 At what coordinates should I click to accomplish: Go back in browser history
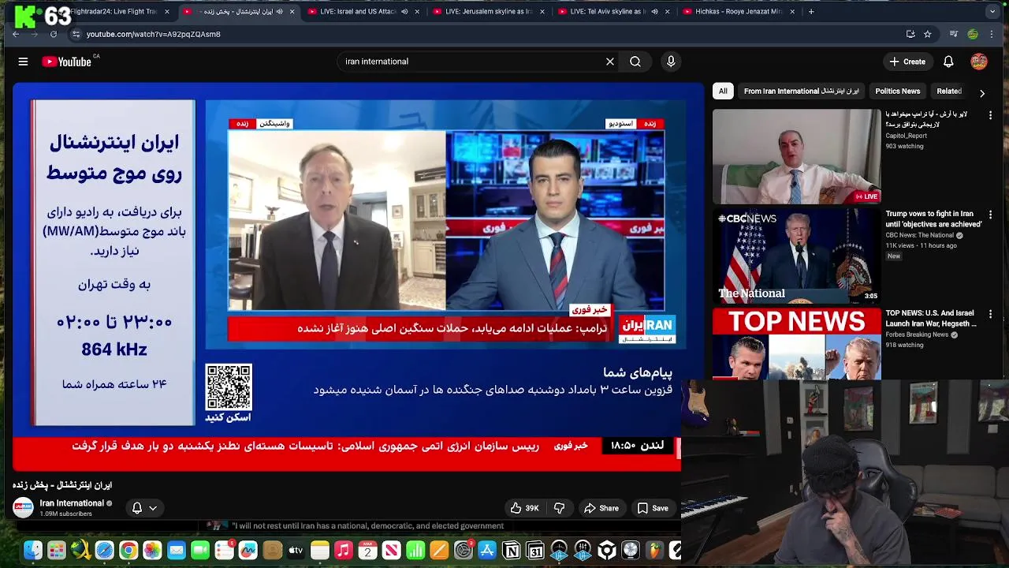16,34
